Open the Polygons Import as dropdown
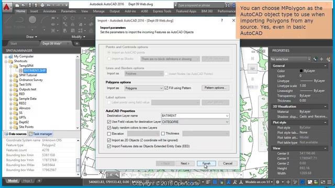The width and height of the screenshot is (335, 188). click(x=144, y=88)
